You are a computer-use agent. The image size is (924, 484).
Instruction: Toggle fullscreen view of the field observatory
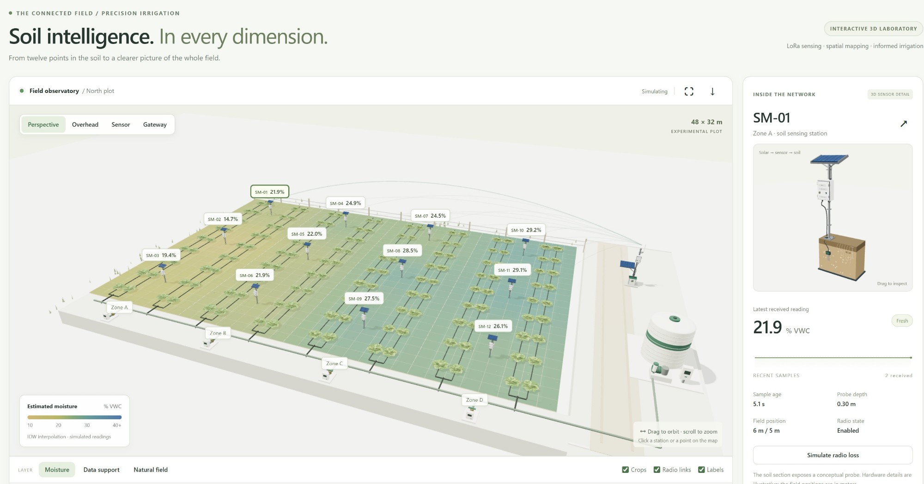coord(689,92)
